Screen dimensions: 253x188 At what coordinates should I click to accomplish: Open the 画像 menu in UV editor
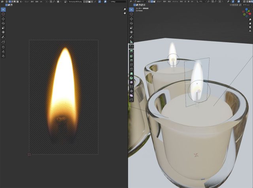pos(37,2)
